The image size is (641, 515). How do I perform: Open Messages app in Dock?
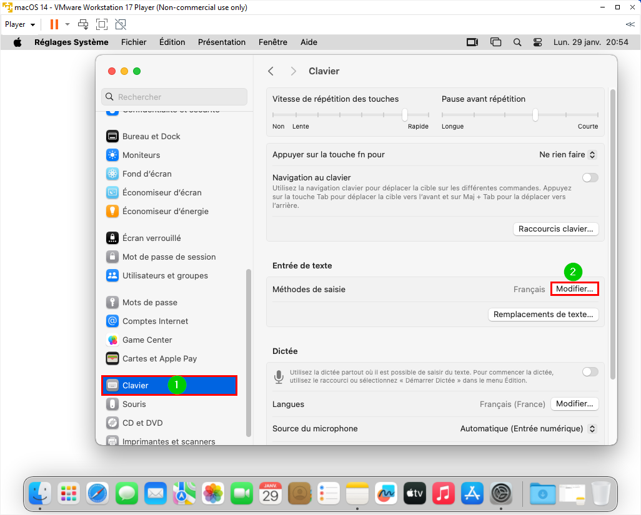pyautogui.click(x=127, y=493)
